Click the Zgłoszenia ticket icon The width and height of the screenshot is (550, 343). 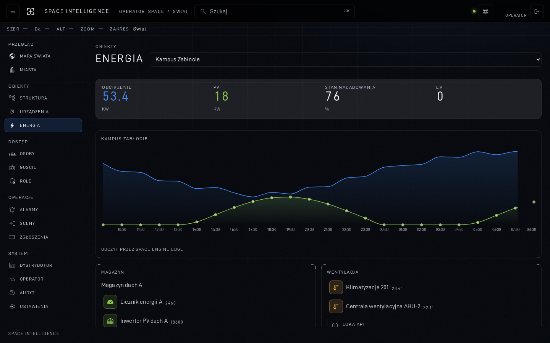[x=12, y=237]
